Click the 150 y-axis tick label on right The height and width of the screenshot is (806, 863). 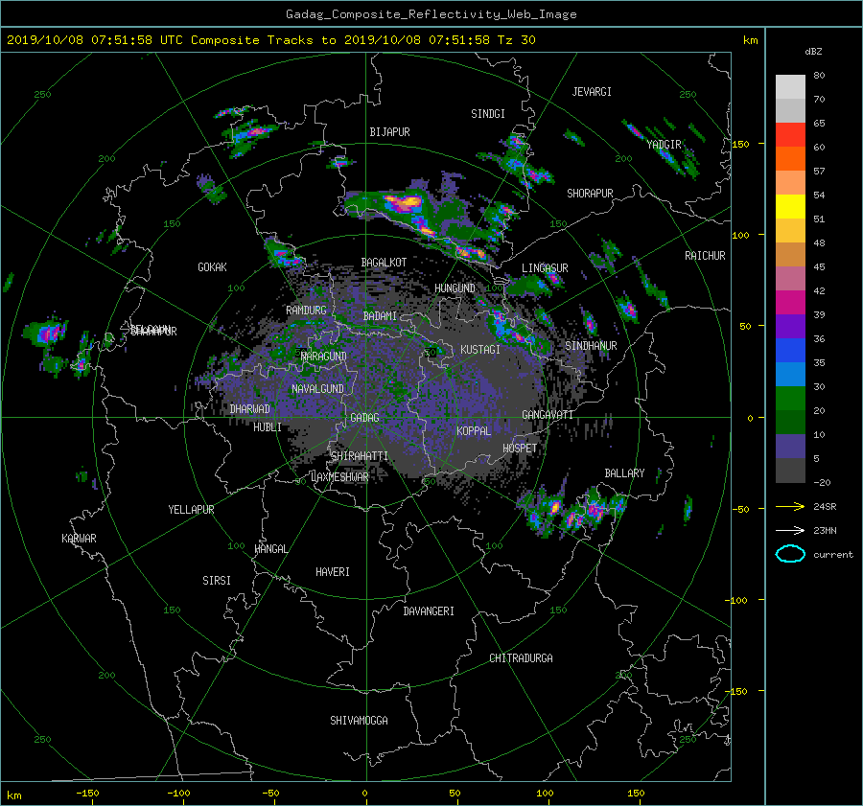740,144
